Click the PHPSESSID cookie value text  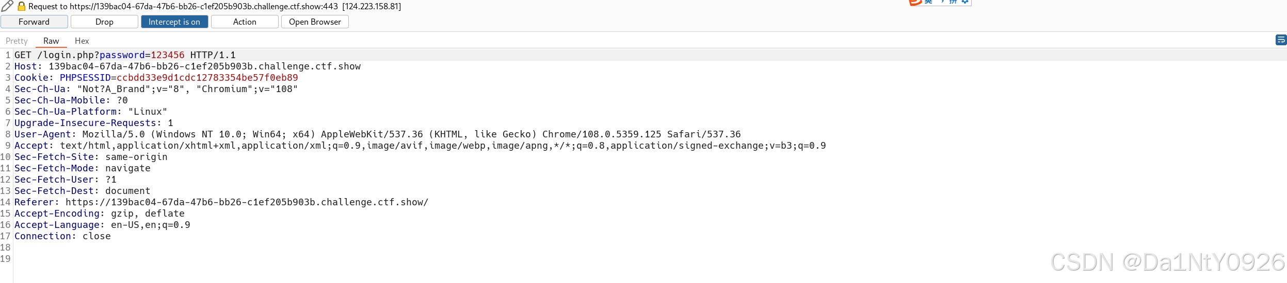point(207,78)
